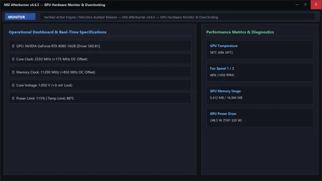Open the GPU Memory Usage card
This screenshot has height=181, width=322.
[x=260, y=95]
